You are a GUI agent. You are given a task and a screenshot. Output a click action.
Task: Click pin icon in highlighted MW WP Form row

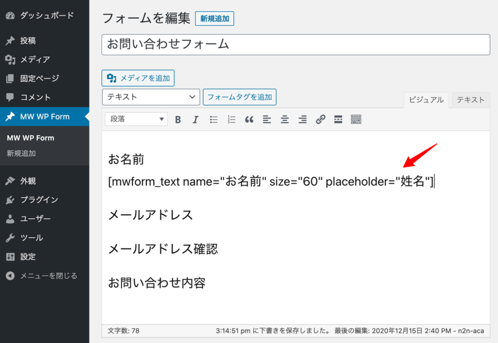[10, 117]
